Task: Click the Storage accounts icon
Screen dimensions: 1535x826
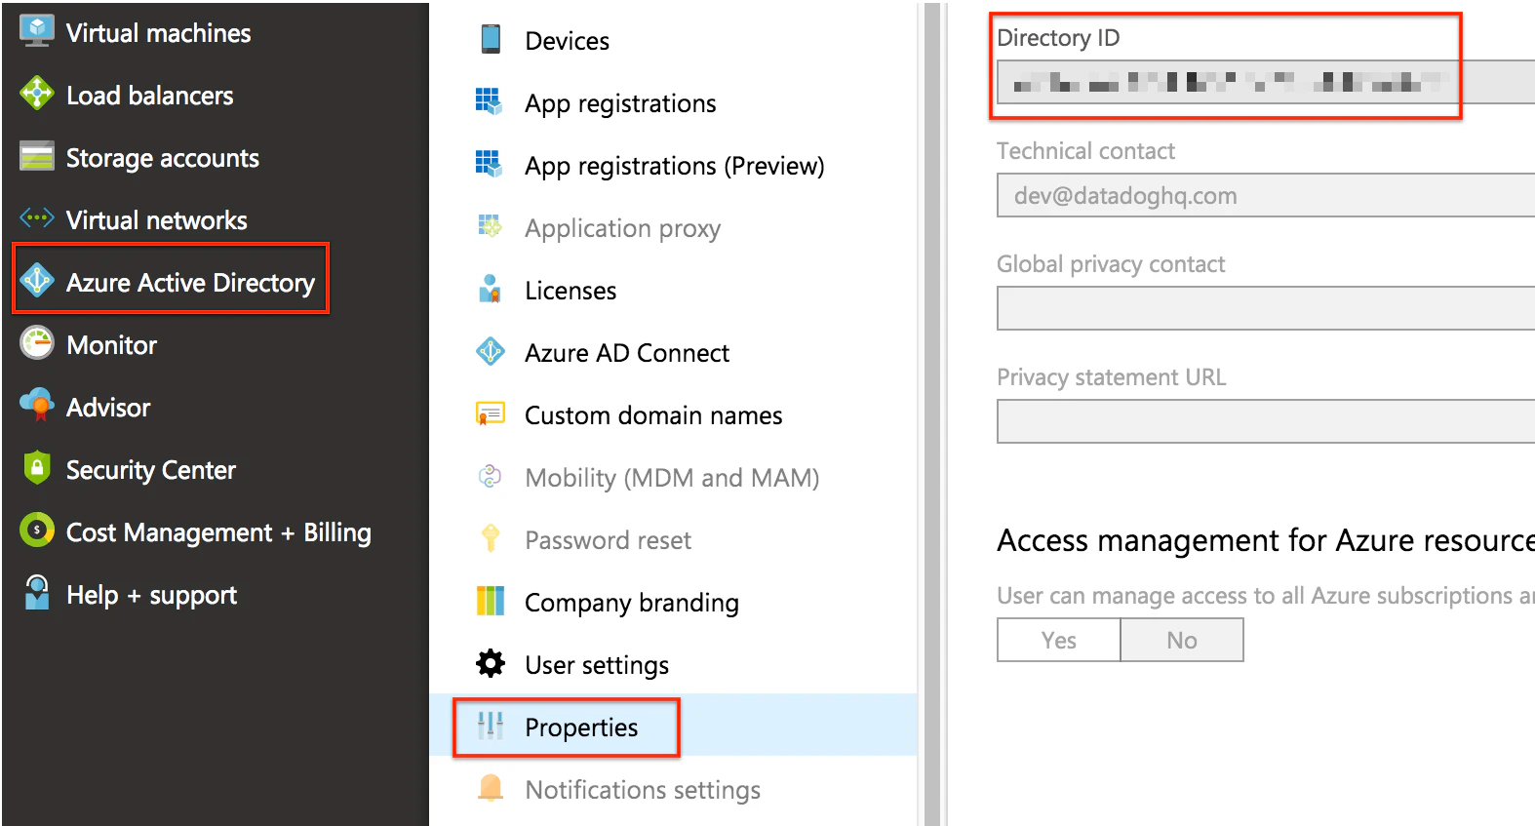Action: [x=37, y=156]
